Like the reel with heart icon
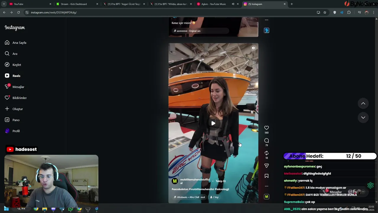This screenshot has width=378, height=213. coord(266,128)
